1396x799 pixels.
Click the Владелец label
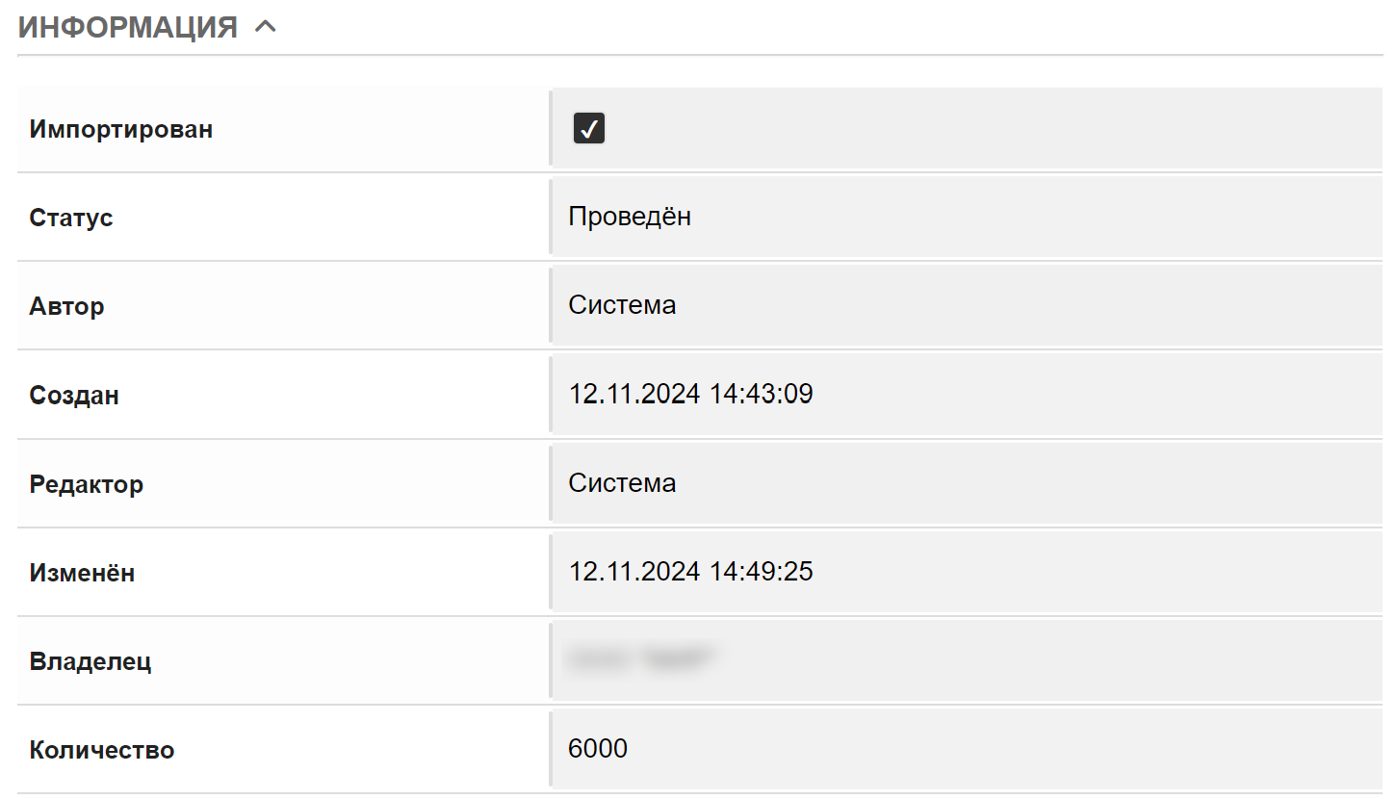(x=90, y=662)
